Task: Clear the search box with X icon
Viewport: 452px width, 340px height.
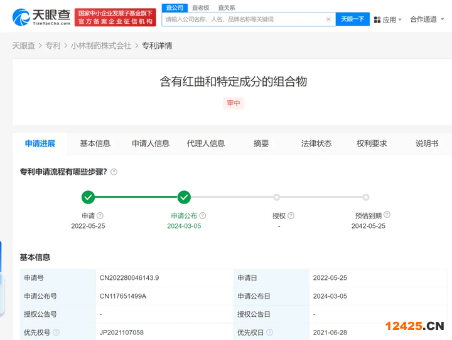Action: pos(328,19)
